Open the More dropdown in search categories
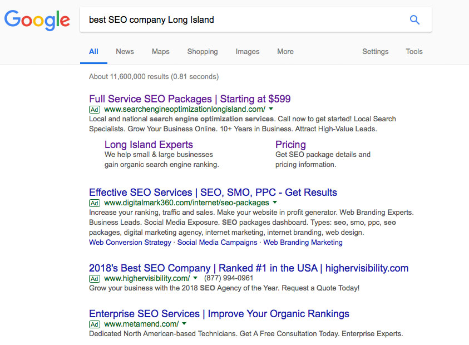Image resolution: width=469 pixels, height=345 pixels. pos(285,51)
